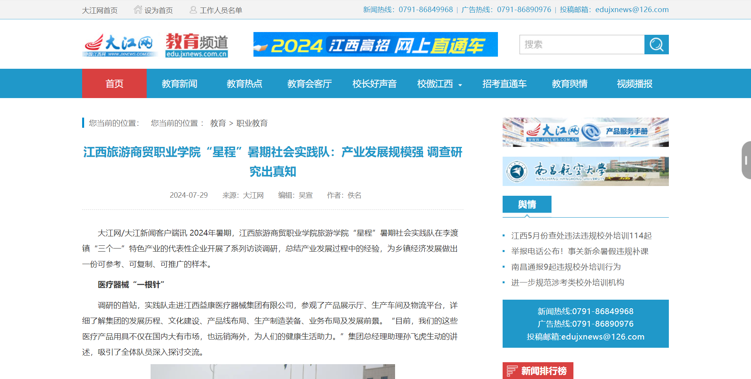Open the 首页 navigation tab
Viewport: 751px width, 379px height.
point(114,84)
